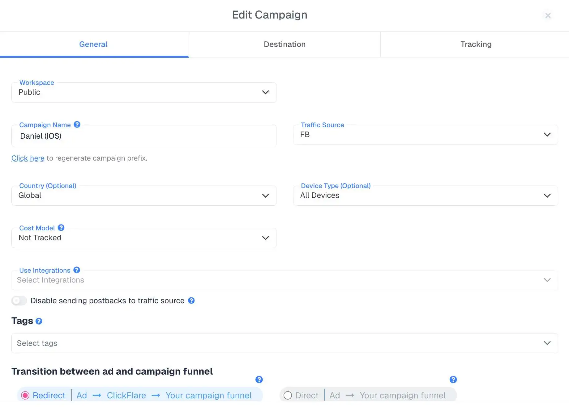Viewport: 569px width, 407px height.
Task: Open the Select Integrations dropdown
Action: coord(284,280)
